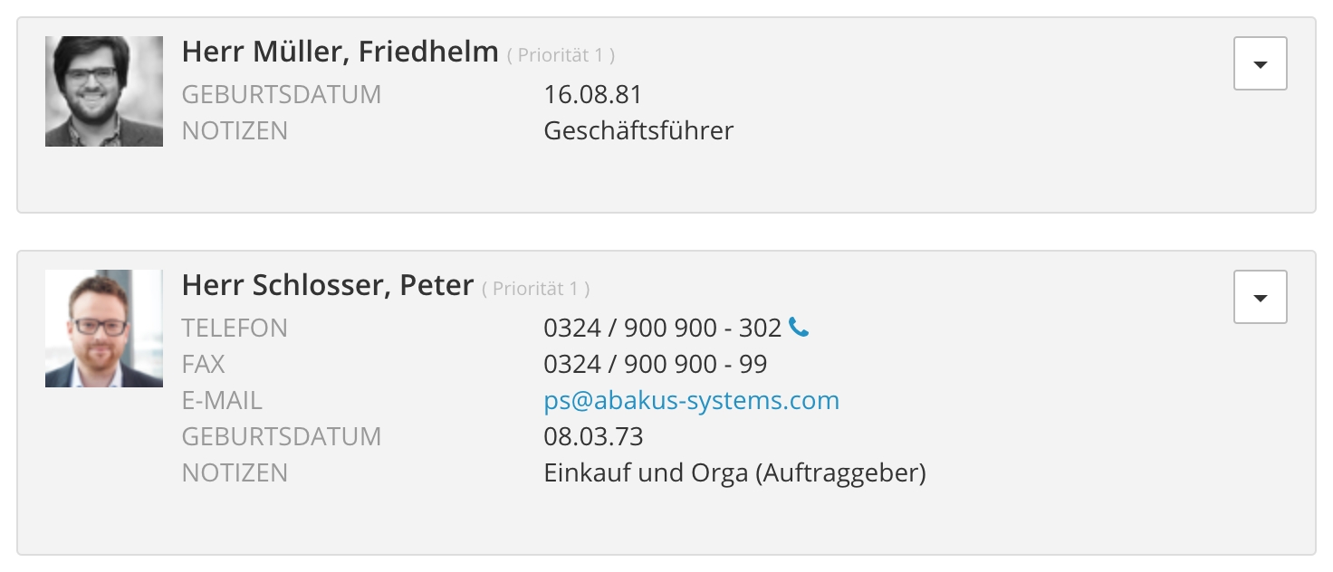Image resolution: width=1333 pixels, height=572 pixels.
Task: Click the Priorität 1 label beside Müller
Action: tap(561, 55)
